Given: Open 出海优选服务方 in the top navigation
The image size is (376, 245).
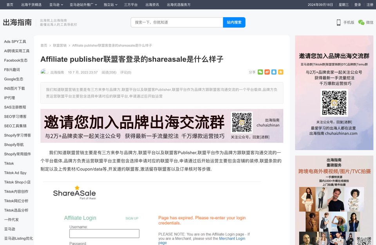Looking at the screenshot, I should (x=179, y=5).
